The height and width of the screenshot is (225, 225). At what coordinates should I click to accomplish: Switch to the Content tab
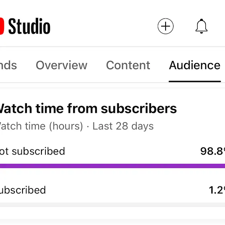point(128,65)
